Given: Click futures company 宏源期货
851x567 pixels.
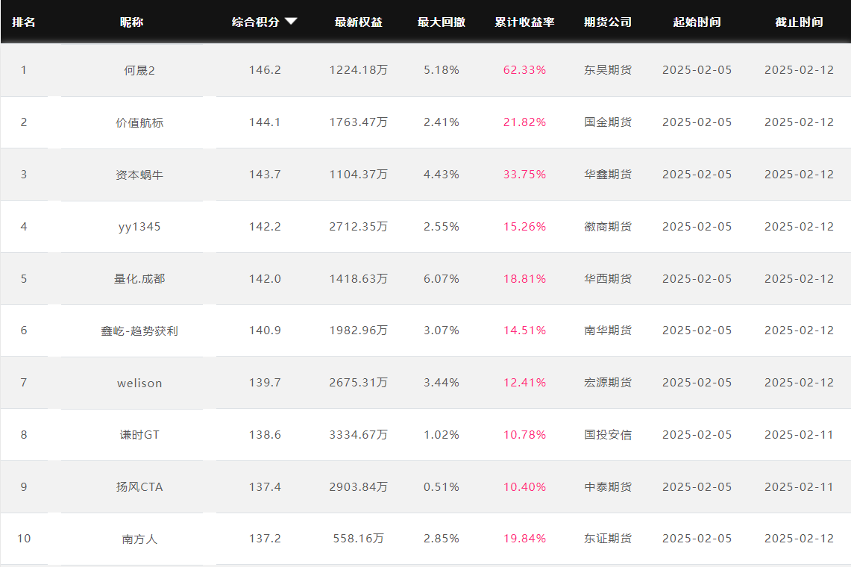Looking at the screenshot, I should coord(608,382).
